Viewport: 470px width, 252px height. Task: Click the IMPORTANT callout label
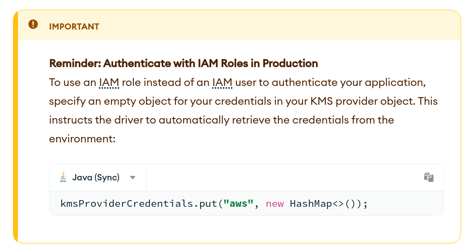74,26
